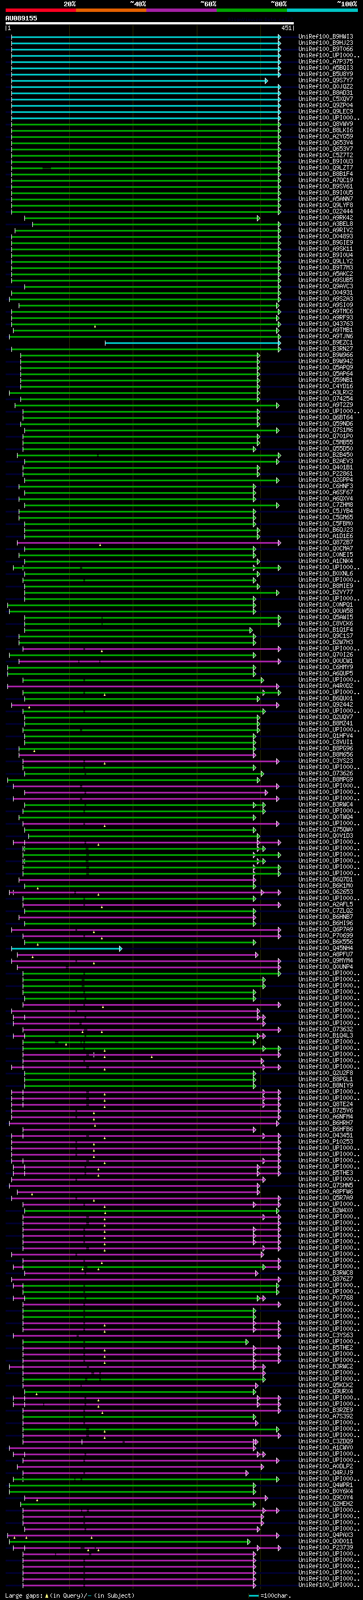This screenshot has width=363, height=1600.
Task: Select the UniRef100_Q653V7 hit label
Action: (326, 149)
